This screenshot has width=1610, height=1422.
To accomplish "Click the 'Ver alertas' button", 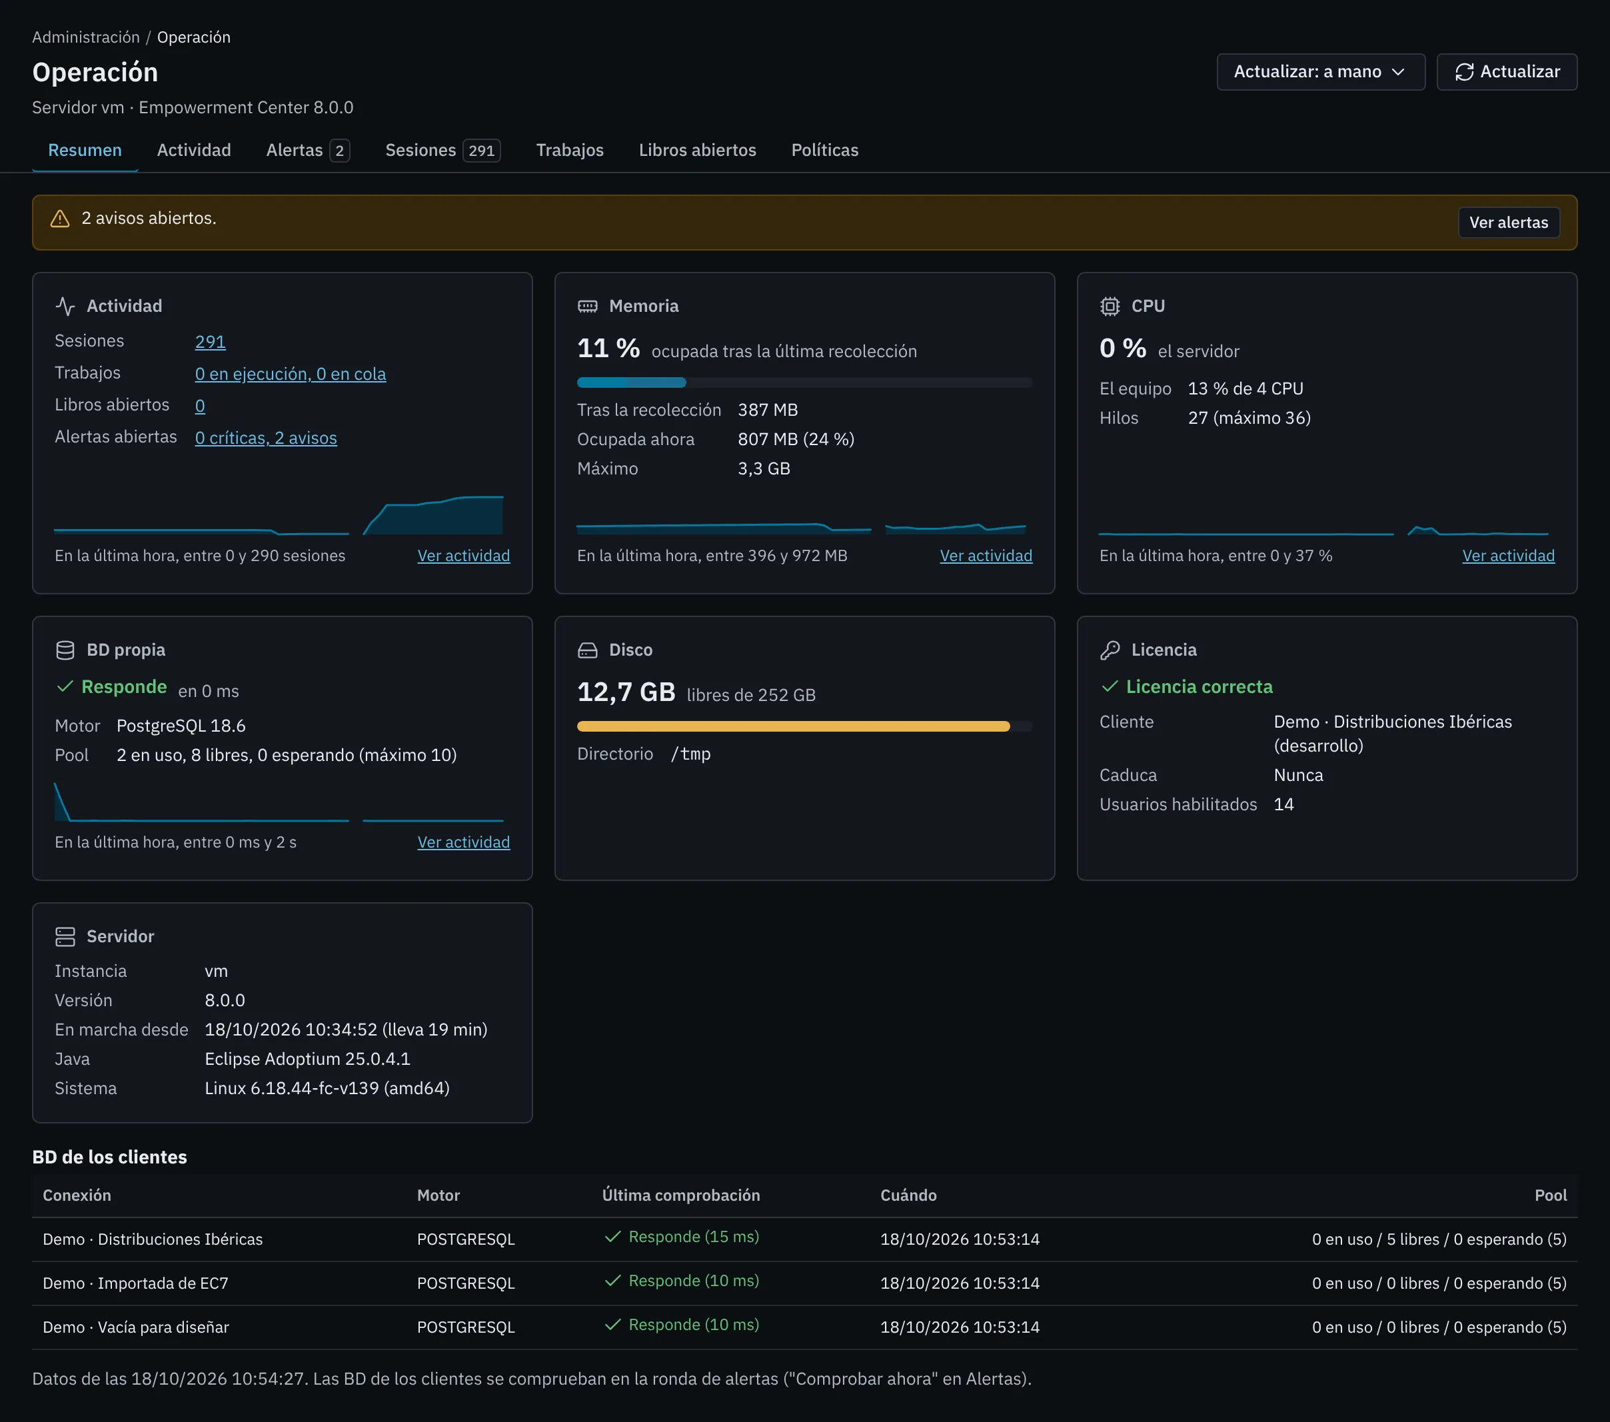I will pyautogui.click(x=1509, y=222).
